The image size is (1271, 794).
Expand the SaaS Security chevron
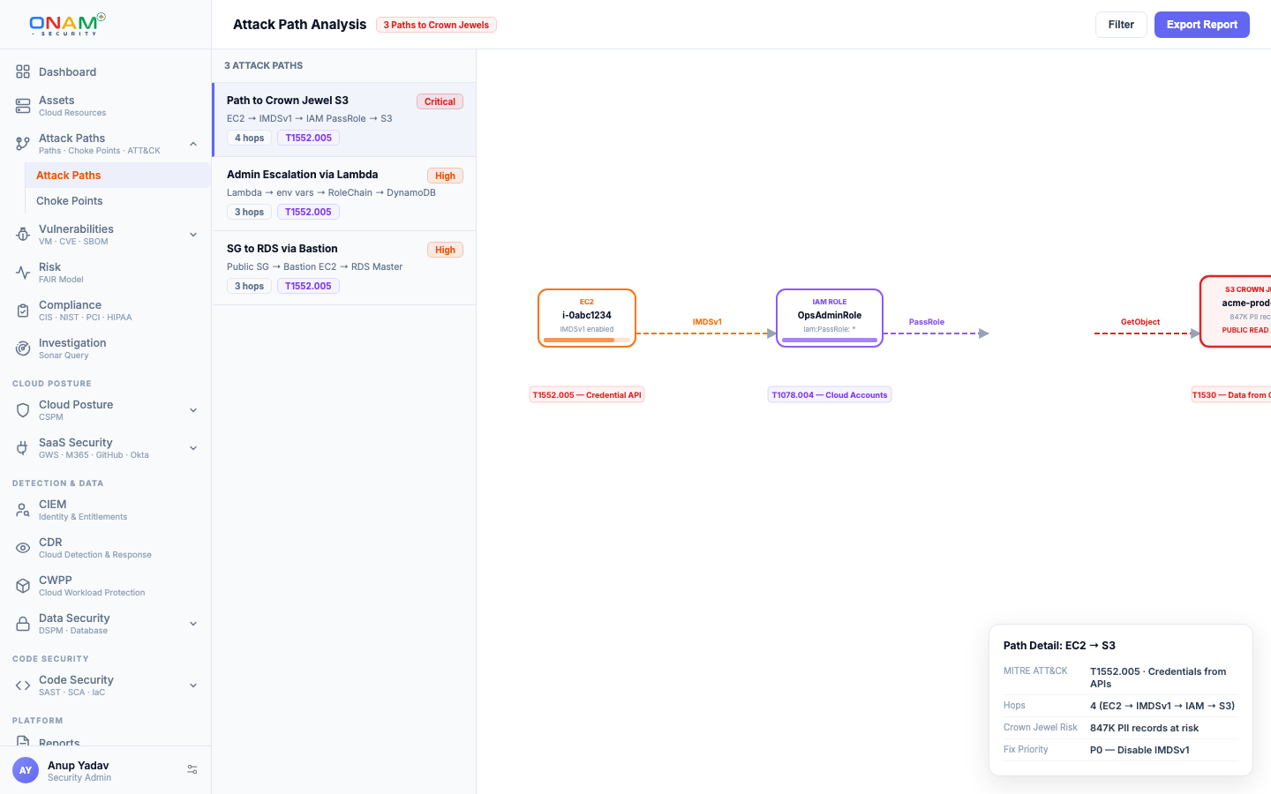pyautogui.click(x=193, y=448)
